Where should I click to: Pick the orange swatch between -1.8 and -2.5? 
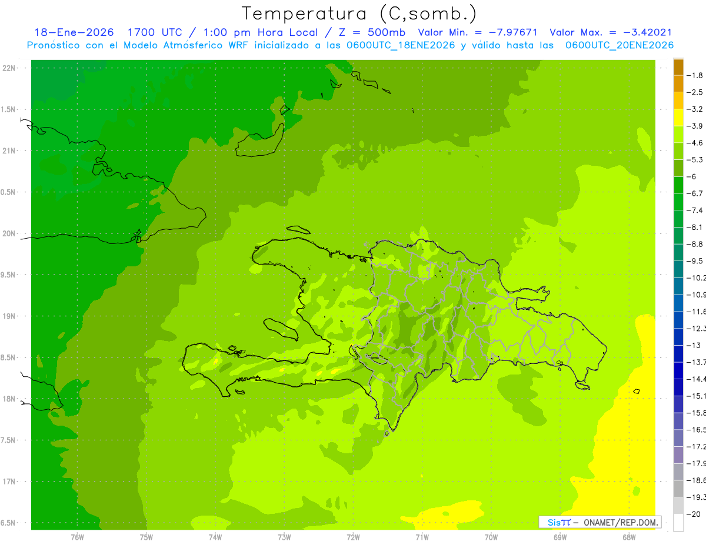click(x=678, y=84)
